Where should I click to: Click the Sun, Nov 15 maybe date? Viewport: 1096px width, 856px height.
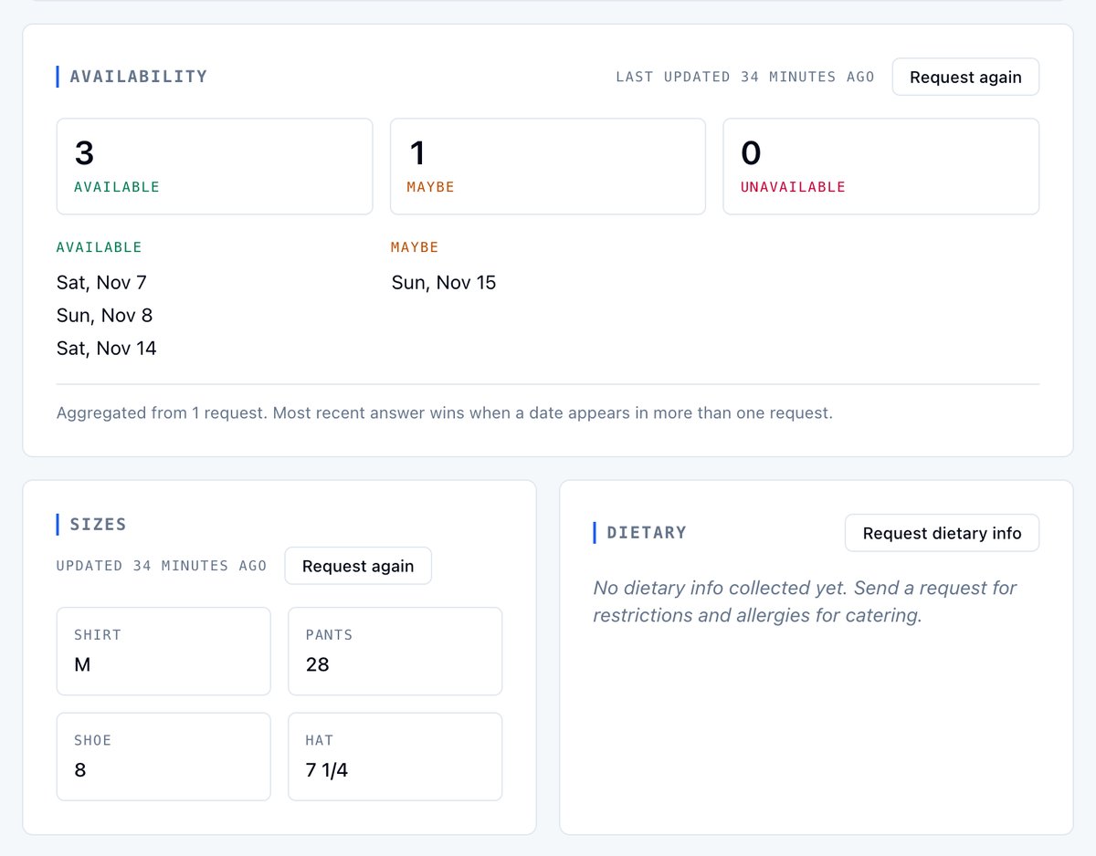444,282
